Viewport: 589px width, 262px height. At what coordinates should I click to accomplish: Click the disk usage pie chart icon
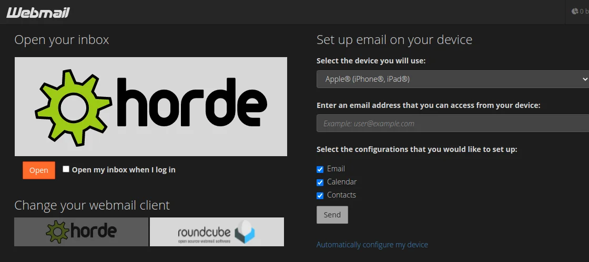coord(575,12)
